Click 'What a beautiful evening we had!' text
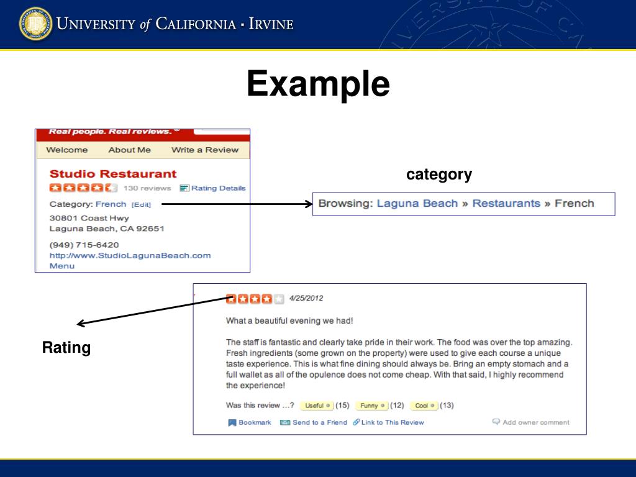Image resolution: width=636 pixels, height=477 pixels. tap(289, 321)
